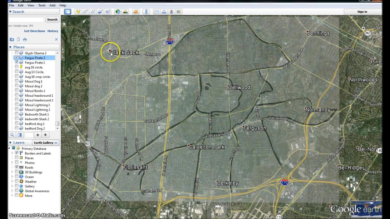Click the 3D Buildings layer icon
Viewport: 390px width, 219px height.
pos(21,172)
